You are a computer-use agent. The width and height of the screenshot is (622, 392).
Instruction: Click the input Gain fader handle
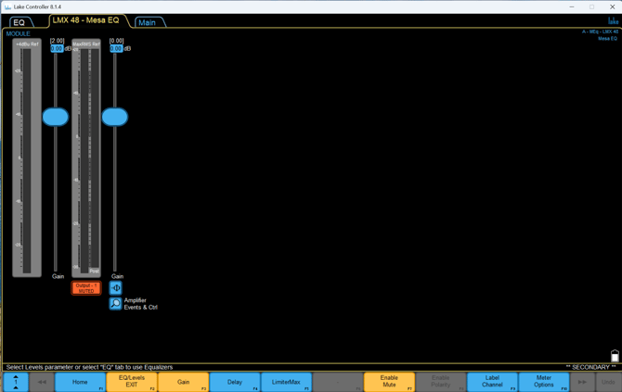(56, 117)
